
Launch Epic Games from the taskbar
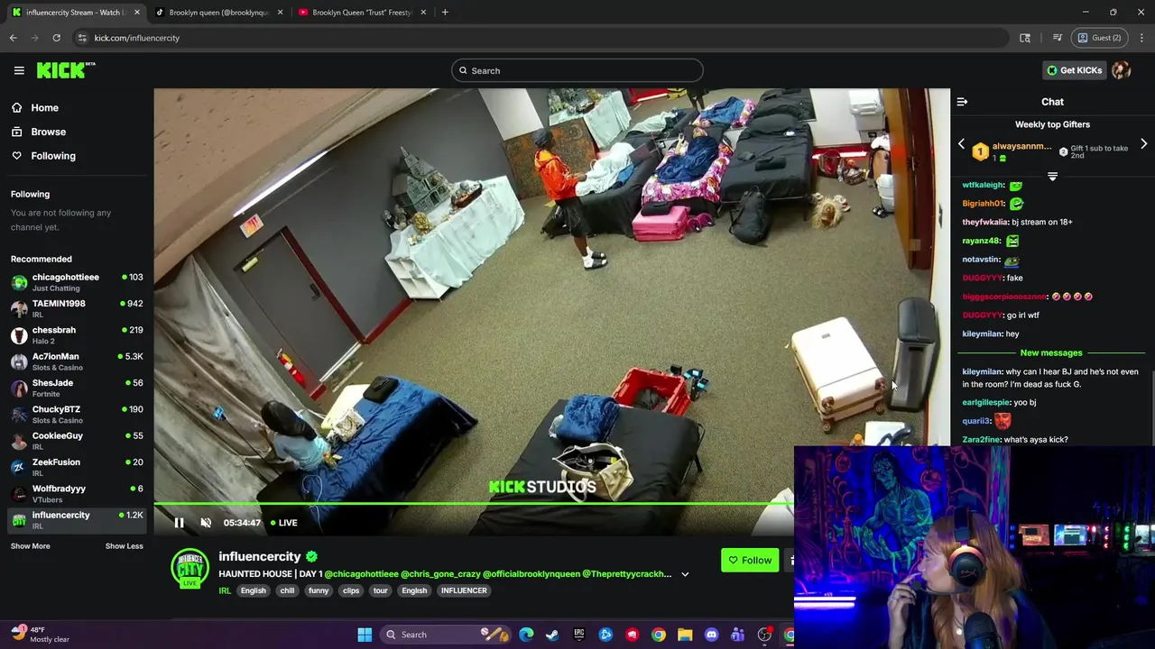[579, 635]
